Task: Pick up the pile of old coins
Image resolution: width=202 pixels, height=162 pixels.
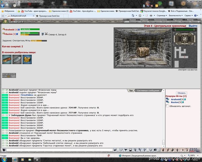Action: click(27, 59)
